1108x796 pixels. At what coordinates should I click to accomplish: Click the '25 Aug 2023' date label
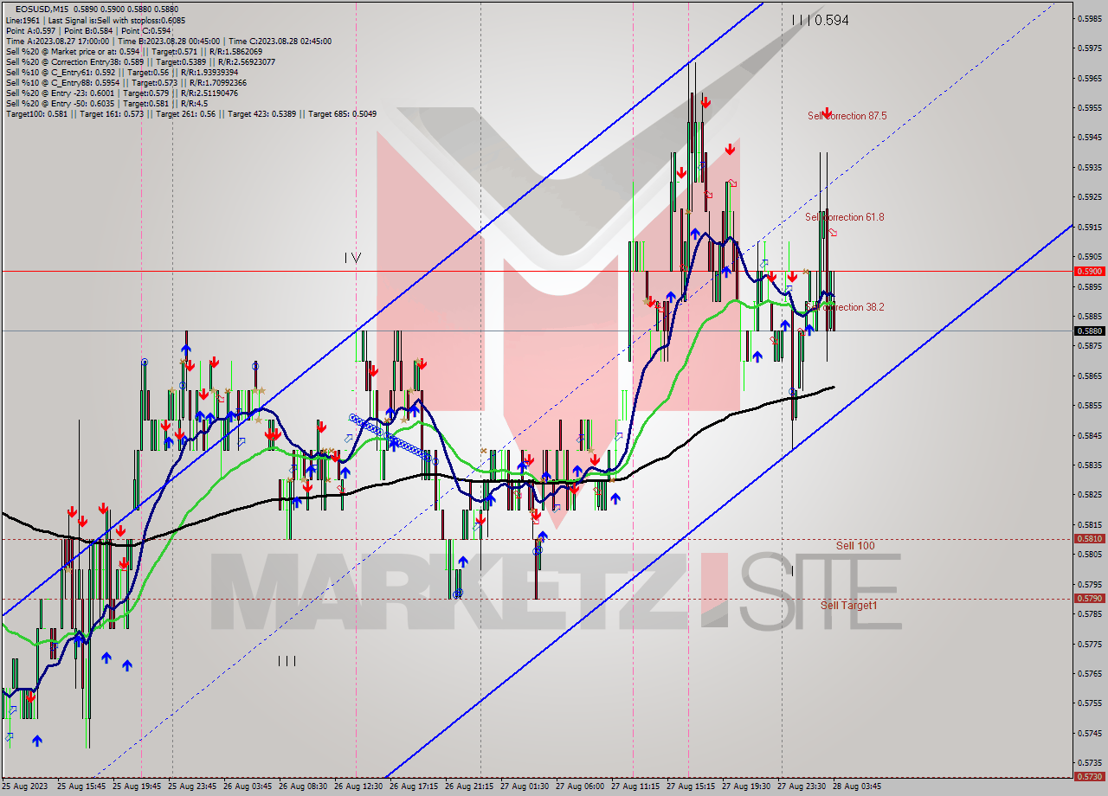pos(24,786)
